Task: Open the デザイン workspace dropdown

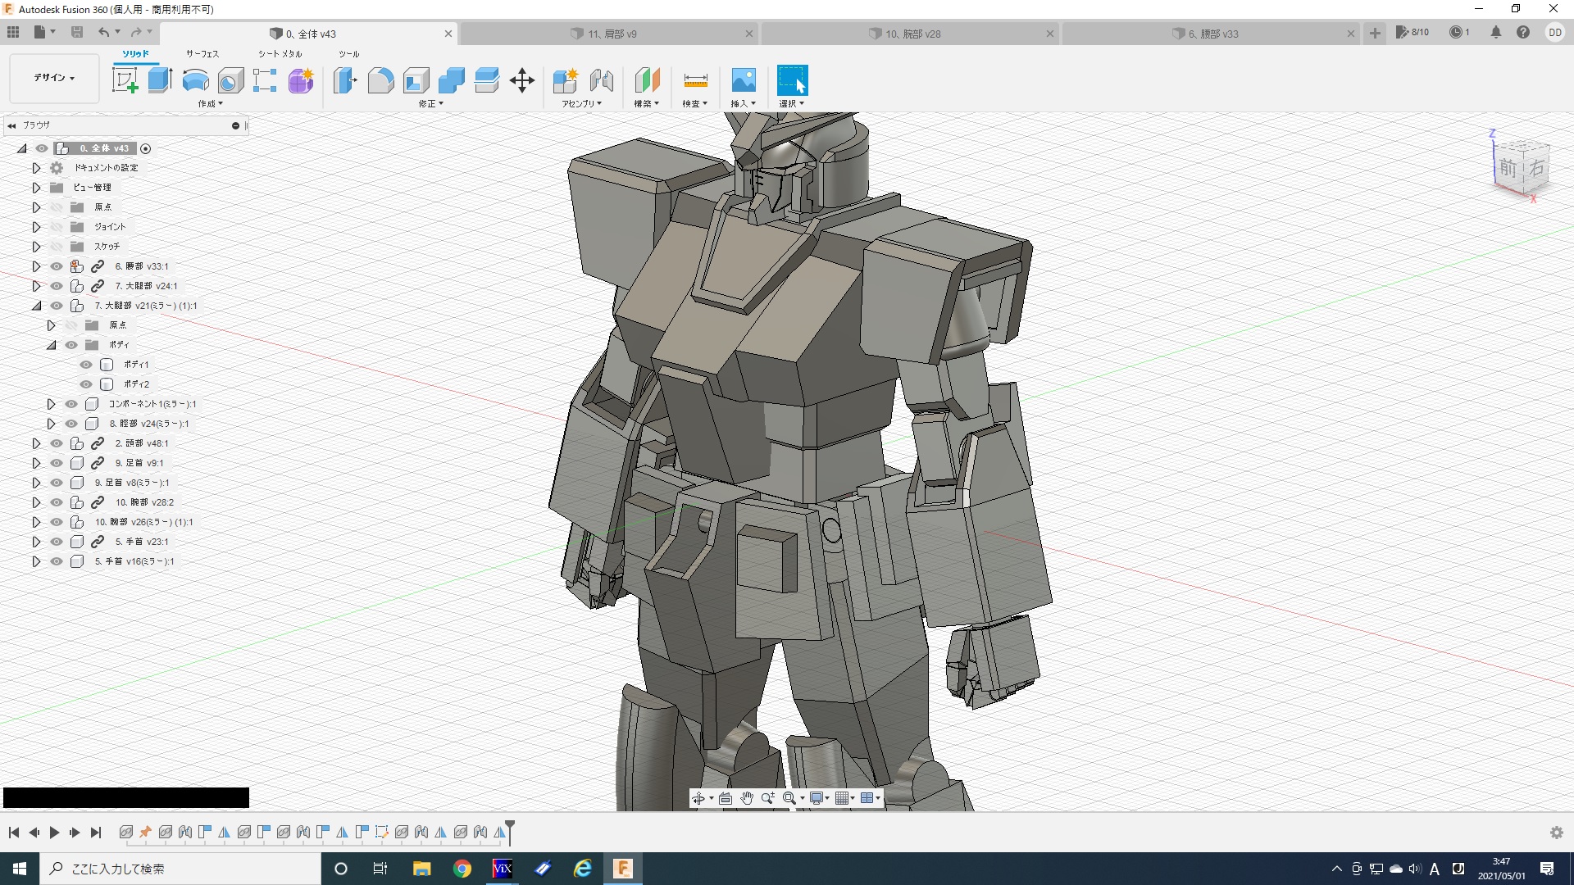Action: click(x=54, y=78)
